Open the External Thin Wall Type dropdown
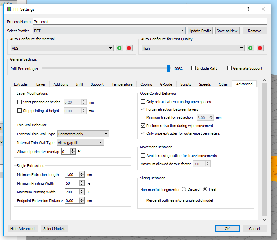The height and width of the screenshot is (240, 277). pyautogui.click(x=83, y=134)
